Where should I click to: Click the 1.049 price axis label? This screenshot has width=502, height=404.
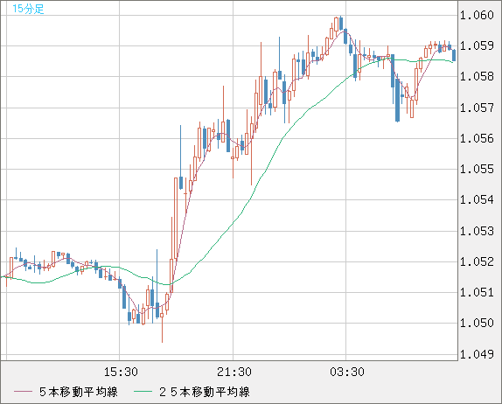(477, 354)
